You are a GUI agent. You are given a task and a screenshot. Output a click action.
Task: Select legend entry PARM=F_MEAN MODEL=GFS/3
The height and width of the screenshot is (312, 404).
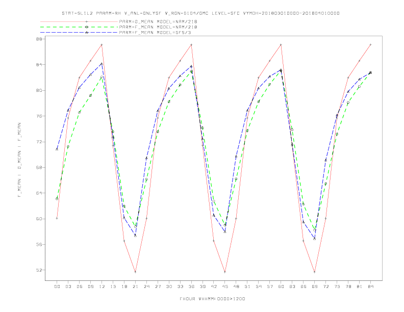coord(155,33)
